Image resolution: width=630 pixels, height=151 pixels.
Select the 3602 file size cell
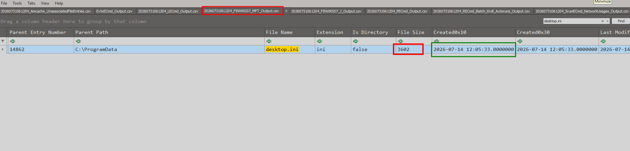pos(414,49)
